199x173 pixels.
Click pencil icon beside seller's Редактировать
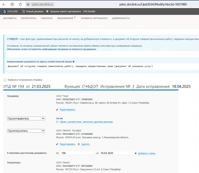(x=57, y=109)
